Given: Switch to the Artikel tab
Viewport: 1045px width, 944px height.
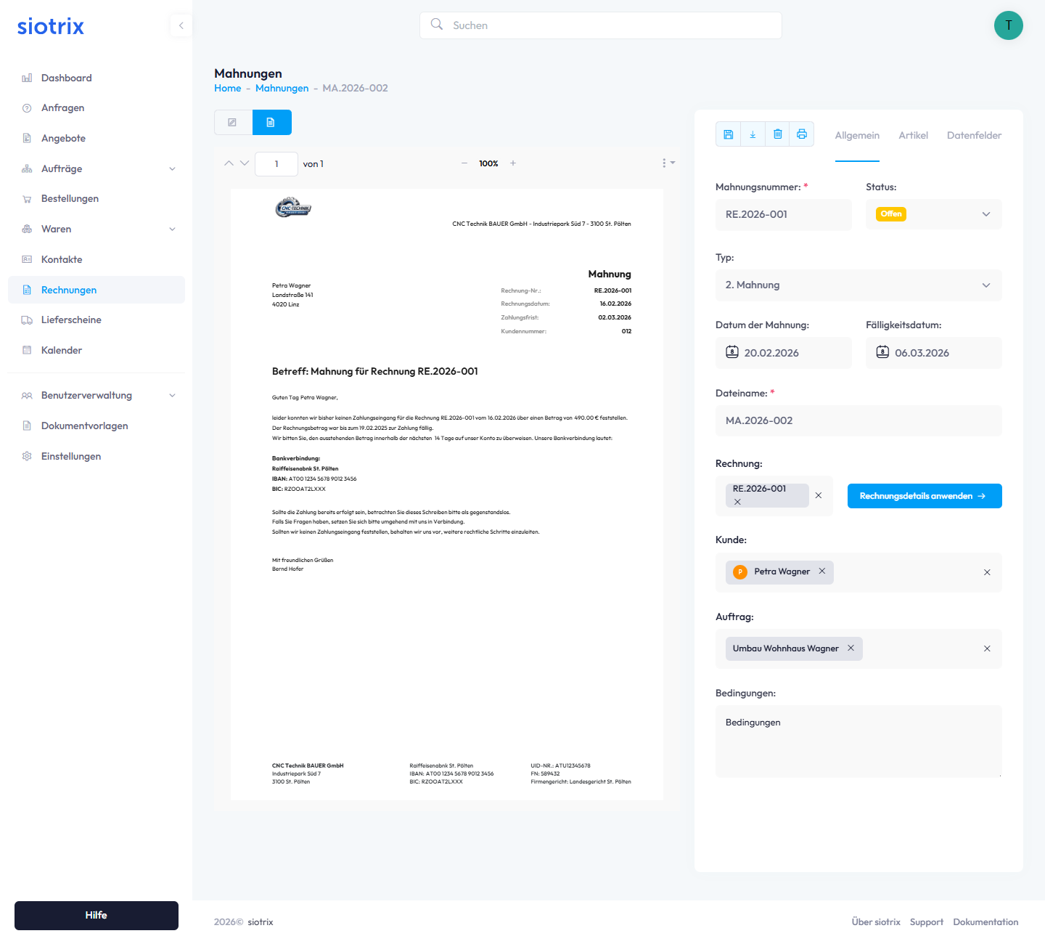Looking at the screenshot, I should tap(913, 136).
